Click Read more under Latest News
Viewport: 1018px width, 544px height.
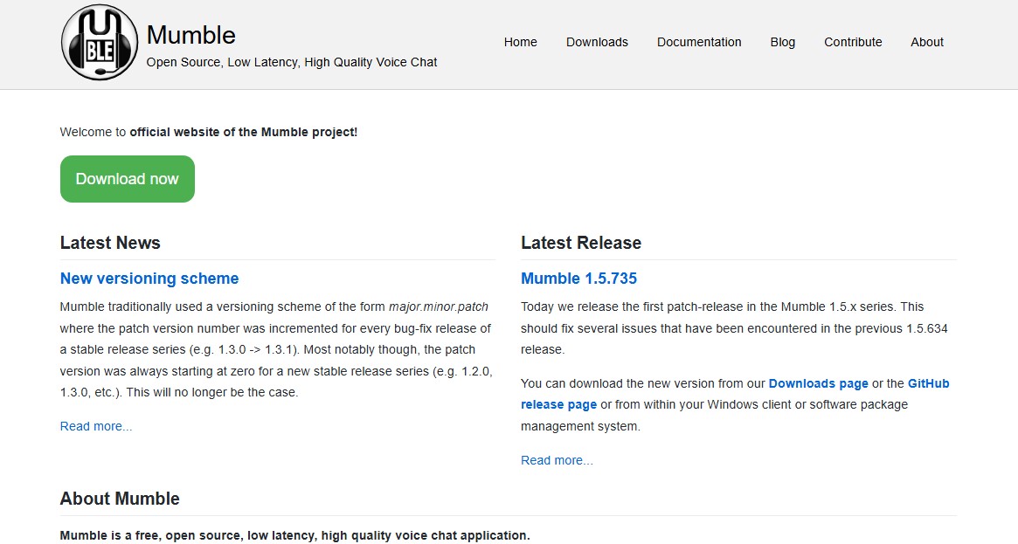click(96, 426)
